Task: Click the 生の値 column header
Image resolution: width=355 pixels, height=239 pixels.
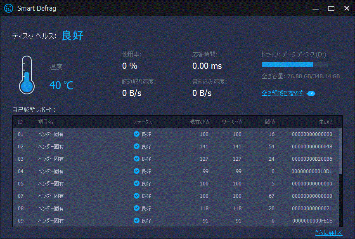Action: point(326,122)
